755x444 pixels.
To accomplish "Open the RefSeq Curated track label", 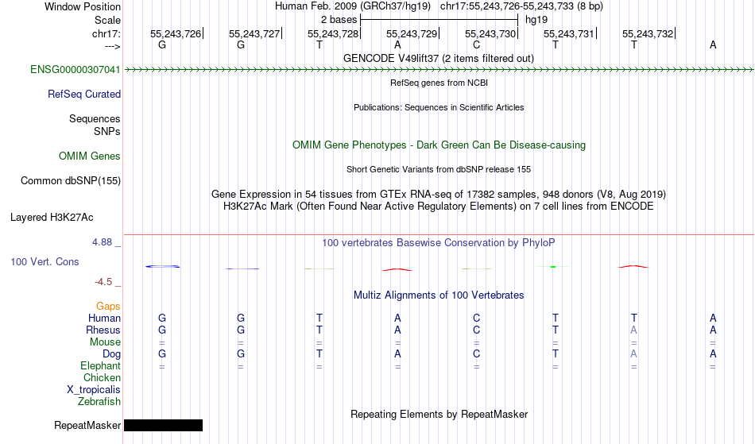I will tap(84, 95).
